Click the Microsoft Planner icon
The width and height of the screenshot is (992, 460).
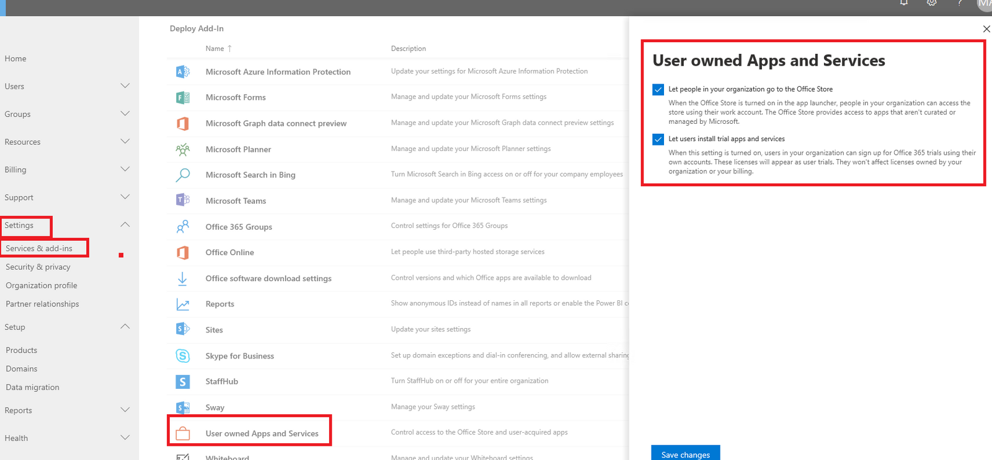[x=182, y=149]
